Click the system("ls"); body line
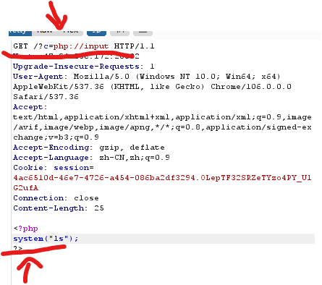The height and width of the screenshot is (285, 322). 46,239
